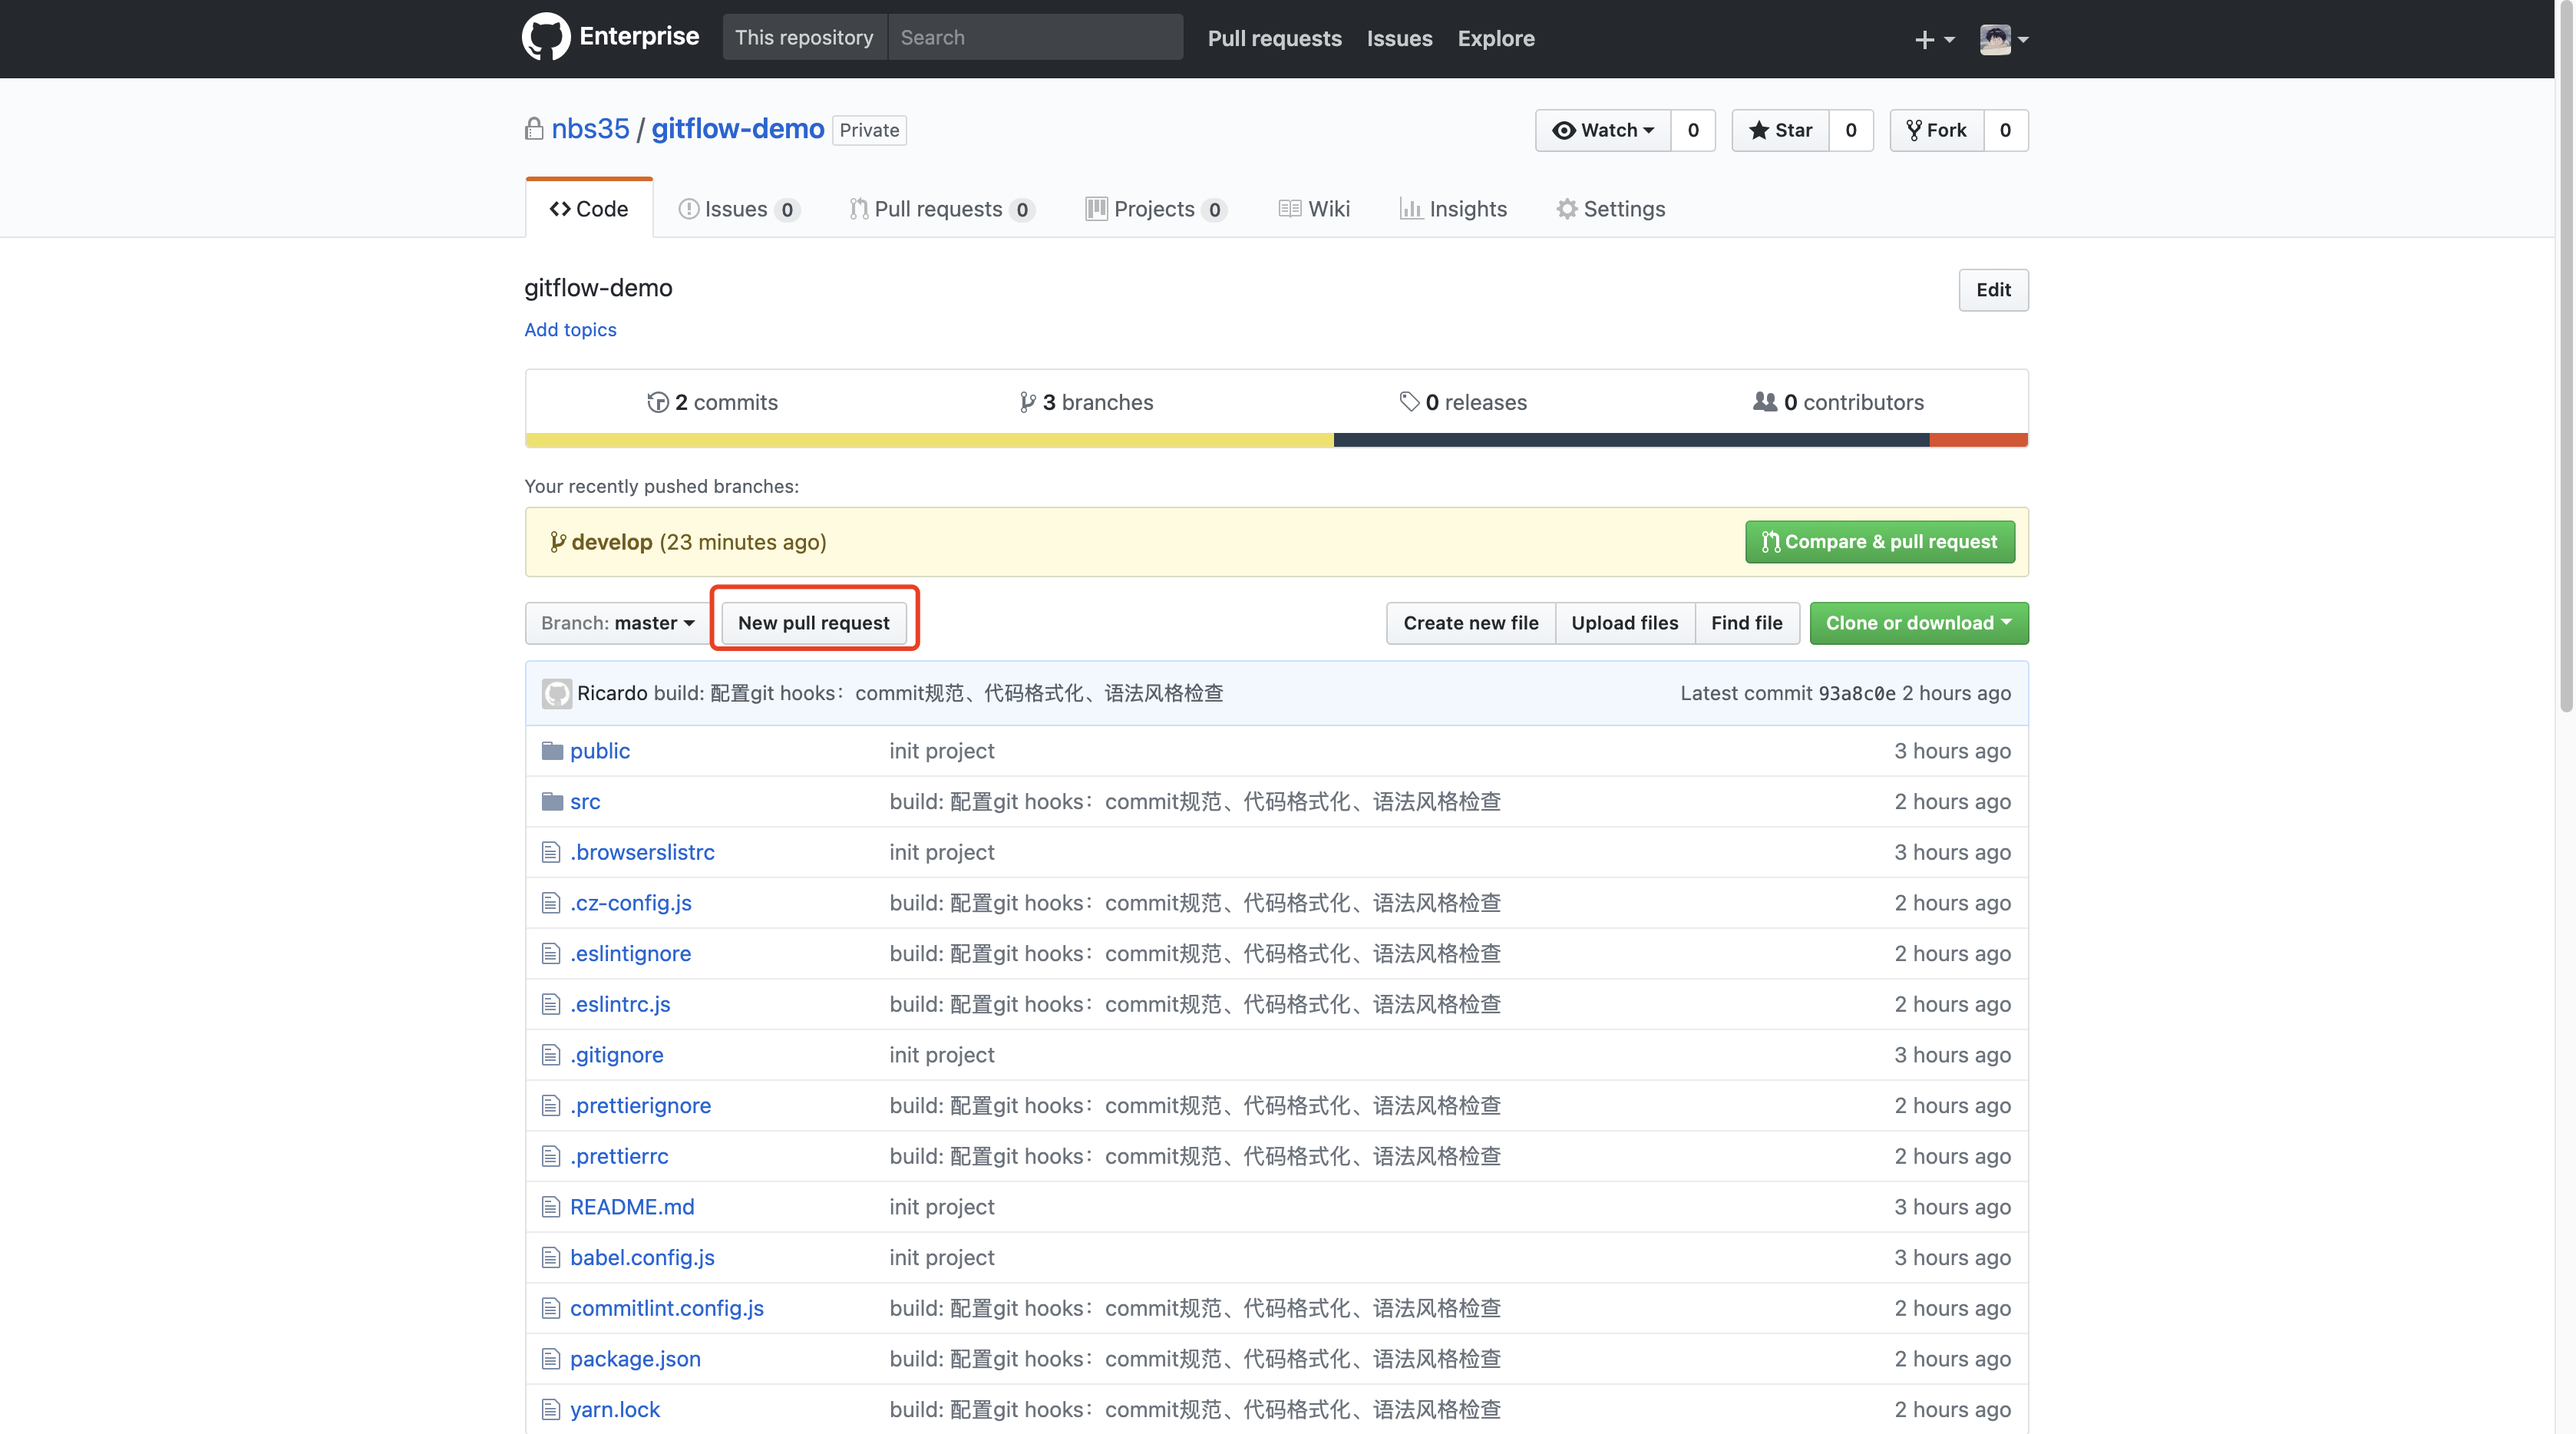The width and height of the screenshot is (2576, 1434).
Task: Focus the repository Search field
Action: point(1035,37)
